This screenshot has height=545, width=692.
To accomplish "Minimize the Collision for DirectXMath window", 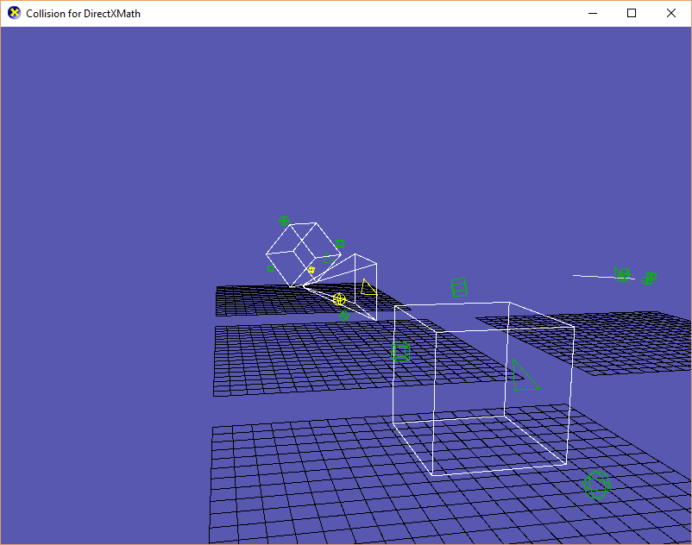I will [x=592, y=14].
